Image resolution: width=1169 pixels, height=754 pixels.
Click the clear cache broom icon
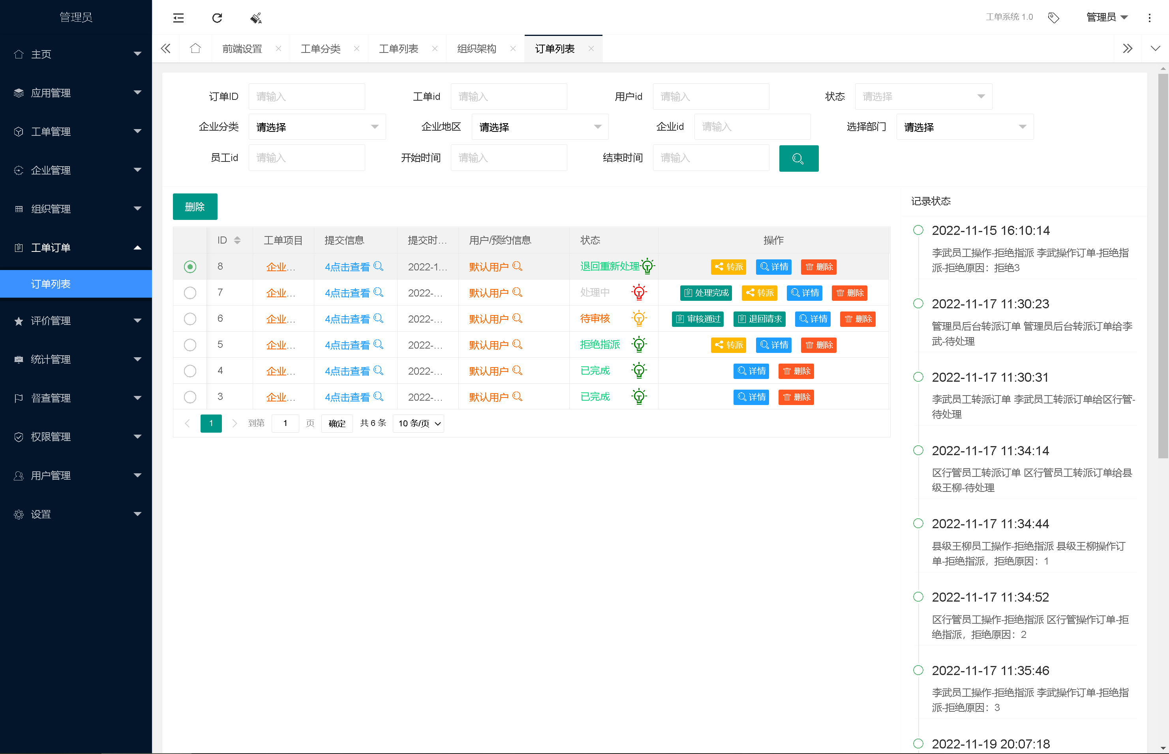(256, 18)
